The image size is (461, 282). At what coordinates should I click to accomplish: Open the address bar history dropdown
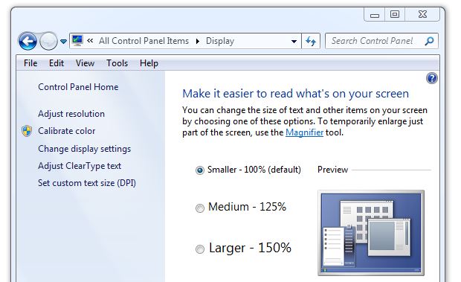pyautogui.click(x=294, y=41)
